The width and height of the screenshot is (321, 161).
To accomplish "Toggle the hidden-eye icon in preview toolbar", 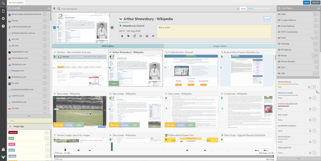I will click(153, 36).
